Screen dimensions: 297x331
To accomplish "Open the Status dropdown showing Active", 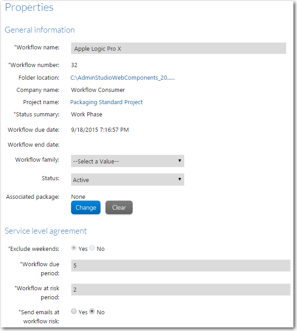I will 128,180.
